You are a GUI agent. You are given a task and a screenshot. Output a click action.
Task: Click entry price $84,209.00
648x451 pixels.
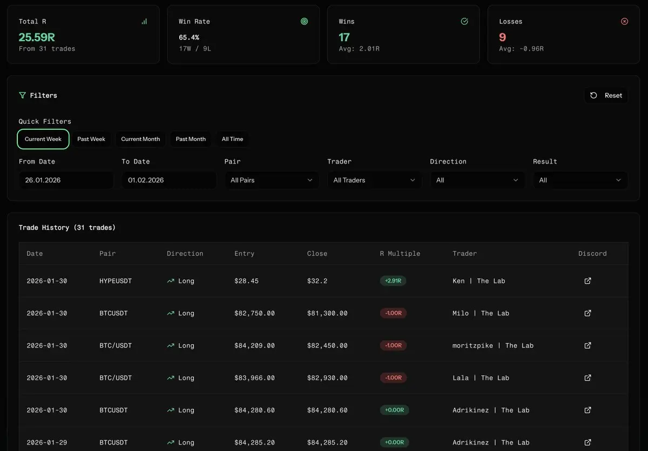tap(254, 346)
